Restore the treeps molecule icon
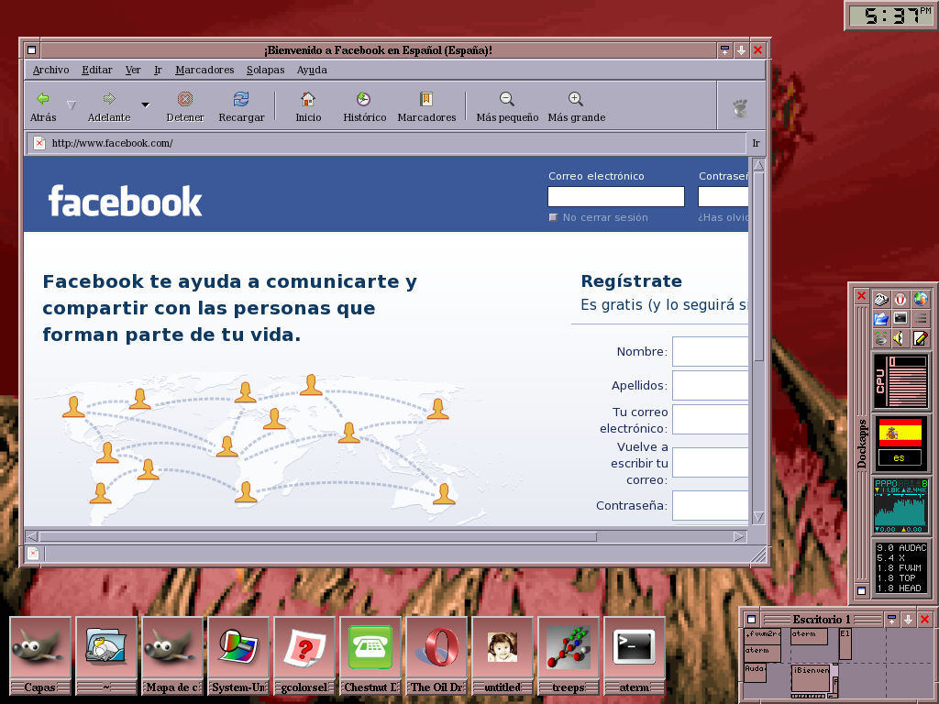 click(569, 648)
